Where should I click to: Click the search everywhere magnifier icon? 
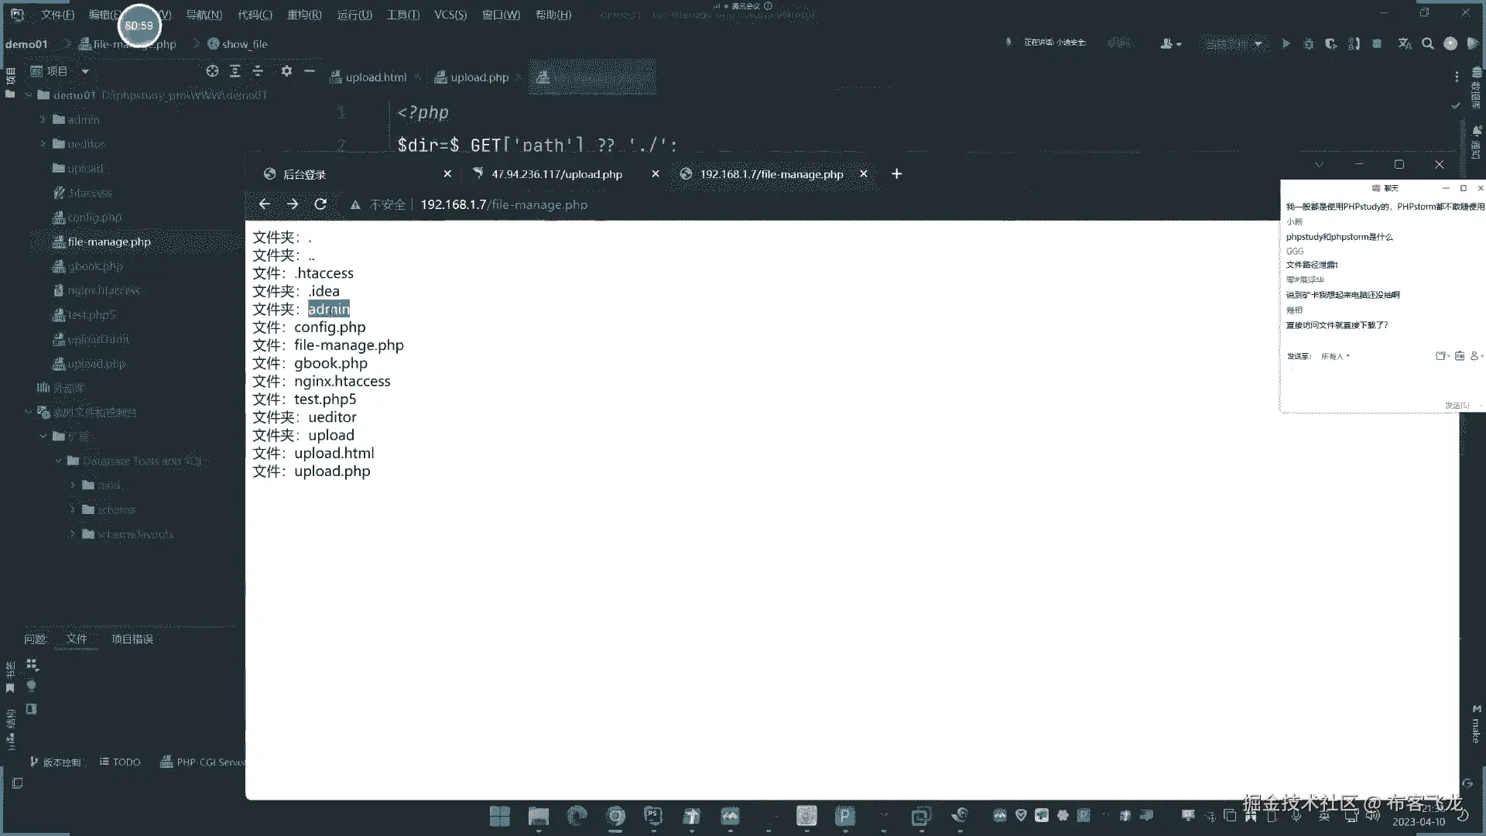coord(1428,44)
